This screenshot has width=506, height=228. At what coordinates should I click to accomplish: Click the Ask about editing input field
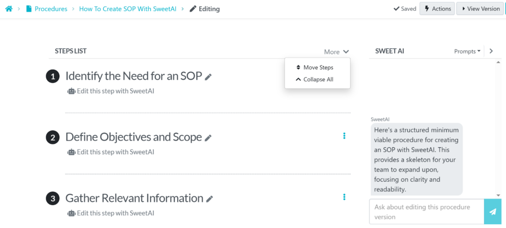pyautogui.click(x=426, y=212)
